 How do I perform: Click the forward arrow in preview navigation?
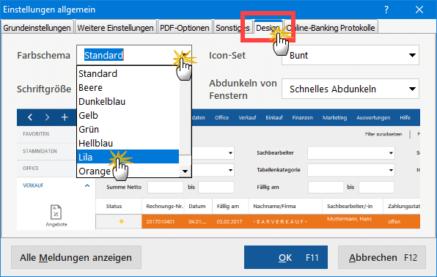[x=47, y=117]
